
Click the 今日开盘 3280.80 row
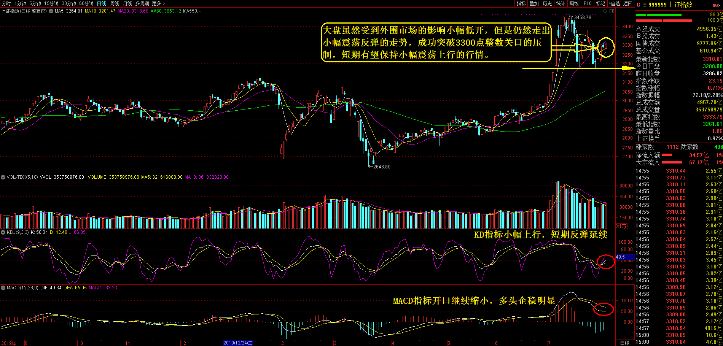[679, 66]
